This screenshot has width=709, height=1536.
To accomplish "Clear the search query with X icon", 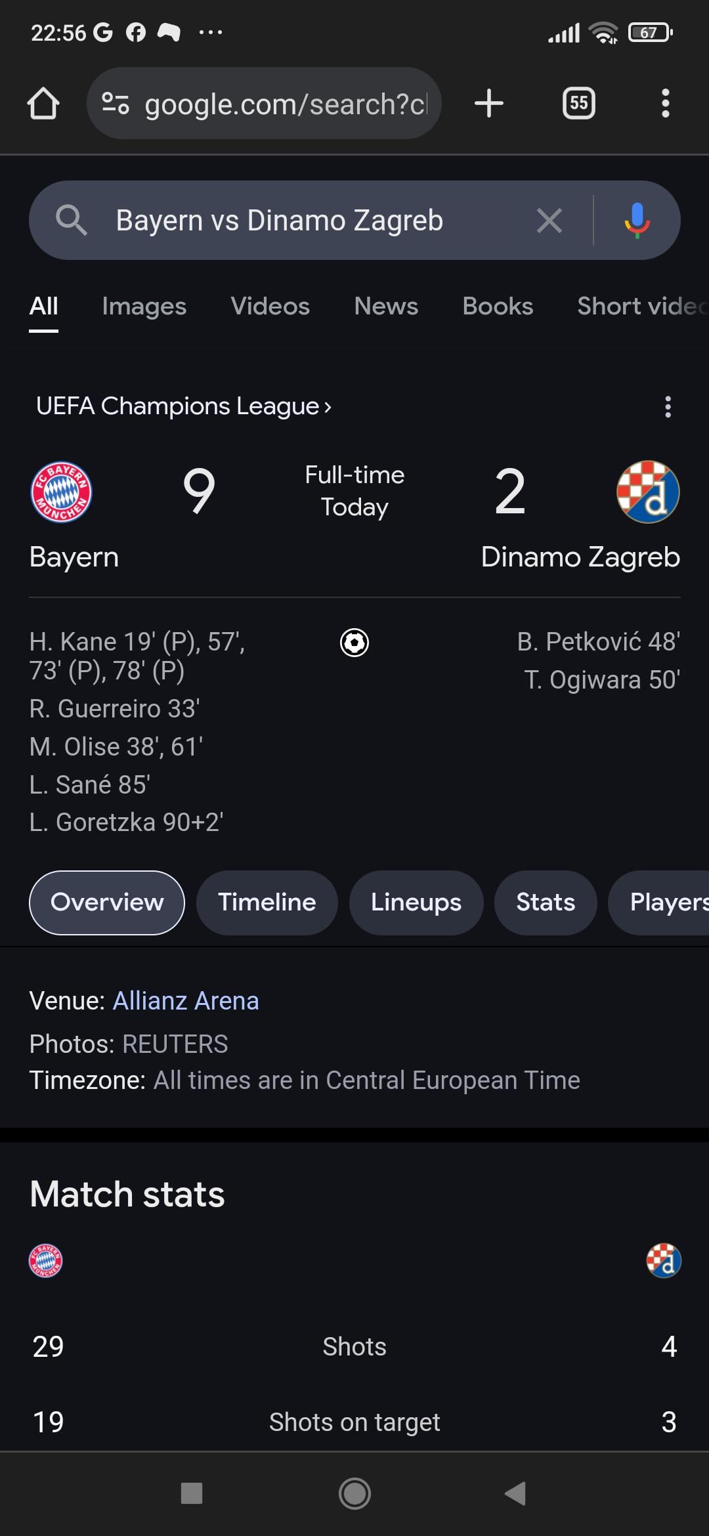I will tap(549, 221).
